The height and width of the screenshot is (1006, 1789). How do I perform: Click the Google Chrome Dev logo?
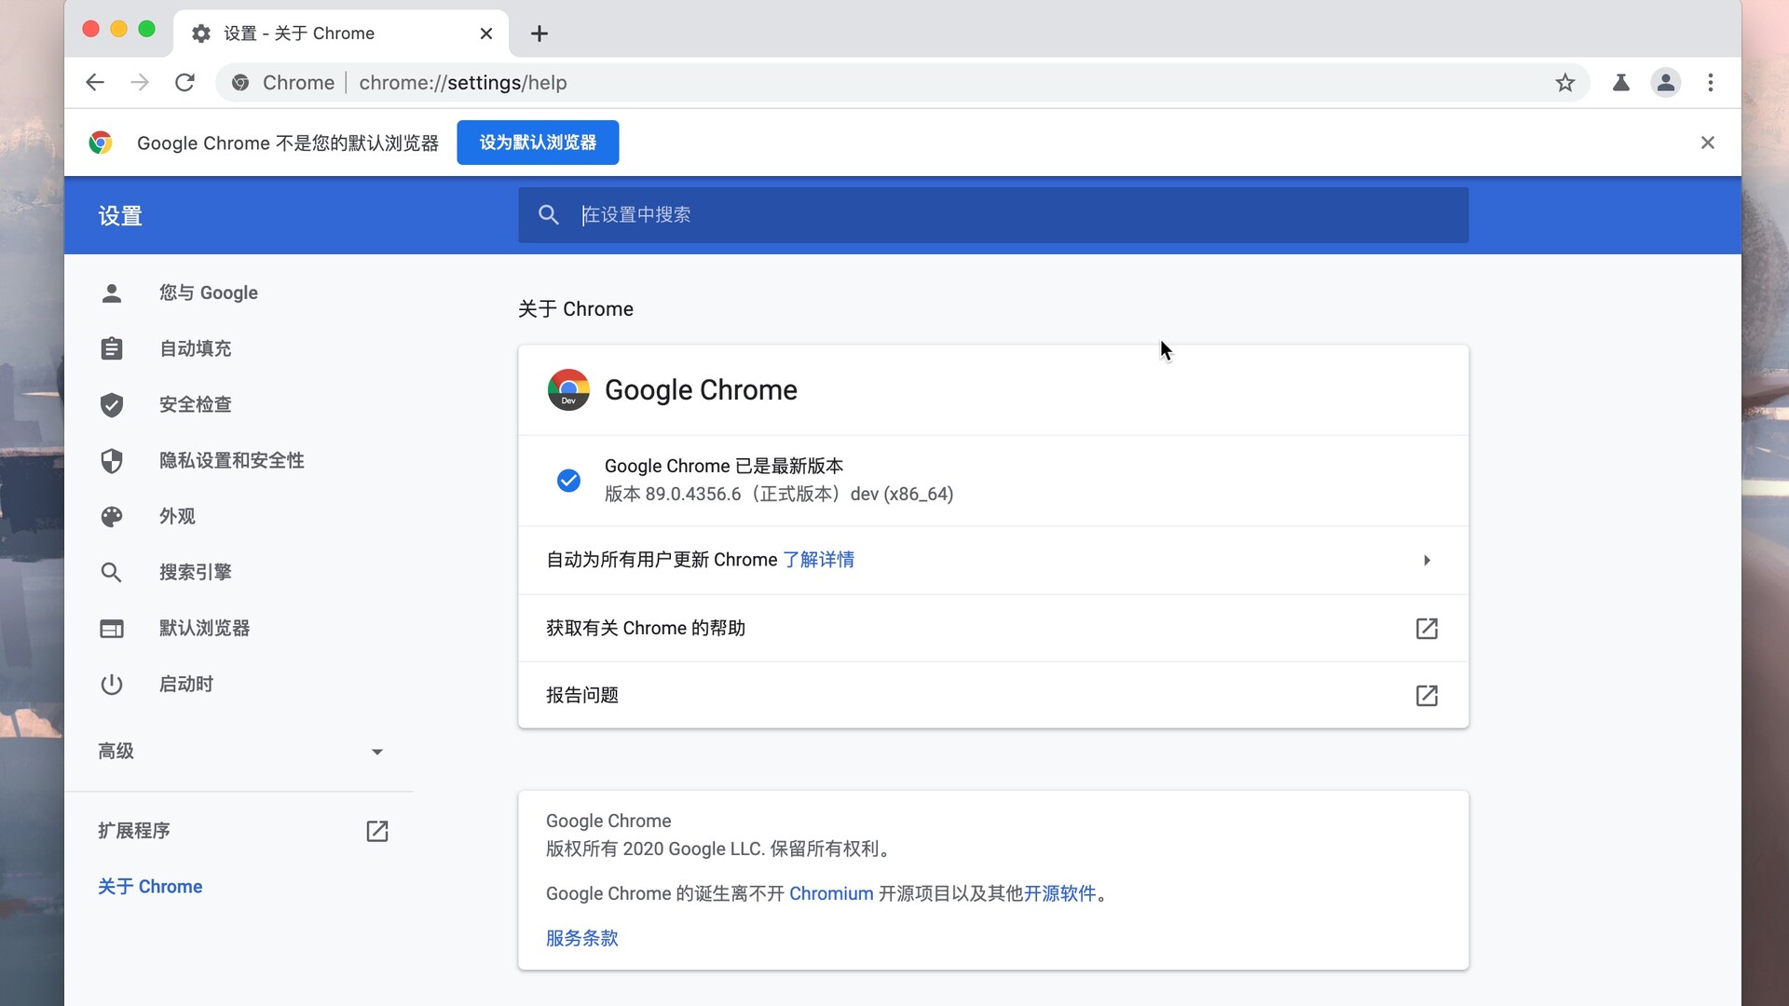[x=568, y=390]
